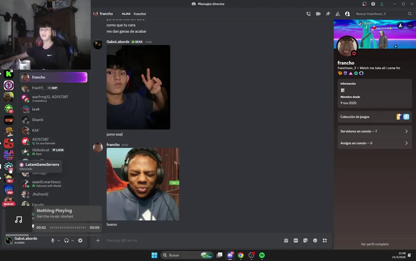416x261 pixels.
Task: Open the lilsanti conversation
Action: [53, 120]
